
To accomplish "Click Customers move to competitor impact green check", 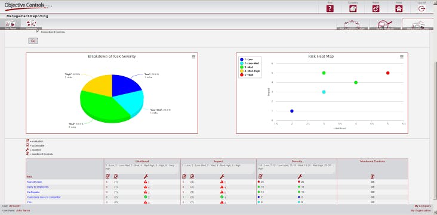I will [221, 197].
